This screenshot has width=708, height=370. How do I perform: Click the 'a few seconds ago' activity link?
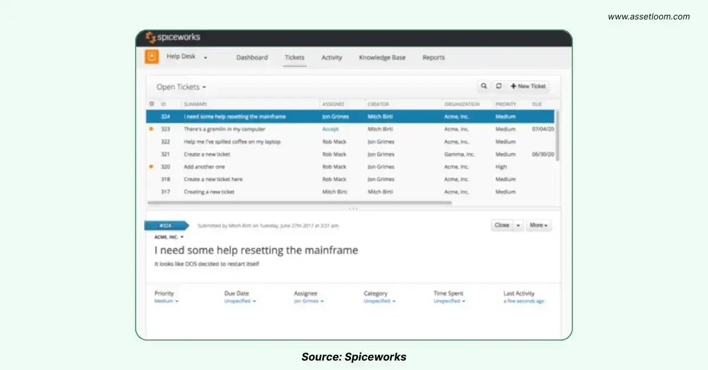pos(524,301)
